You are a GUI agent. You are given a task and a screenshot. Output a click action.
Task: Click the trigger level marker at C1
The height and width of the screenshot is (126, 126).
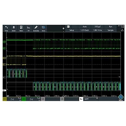pos(5,58)
